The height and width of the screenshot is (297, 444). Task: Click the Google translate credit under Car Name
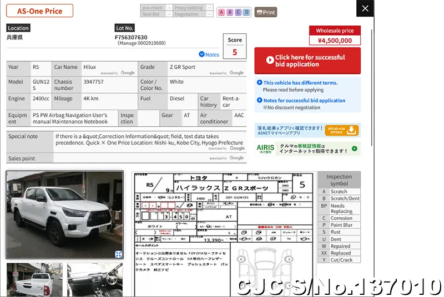(118, 73)
